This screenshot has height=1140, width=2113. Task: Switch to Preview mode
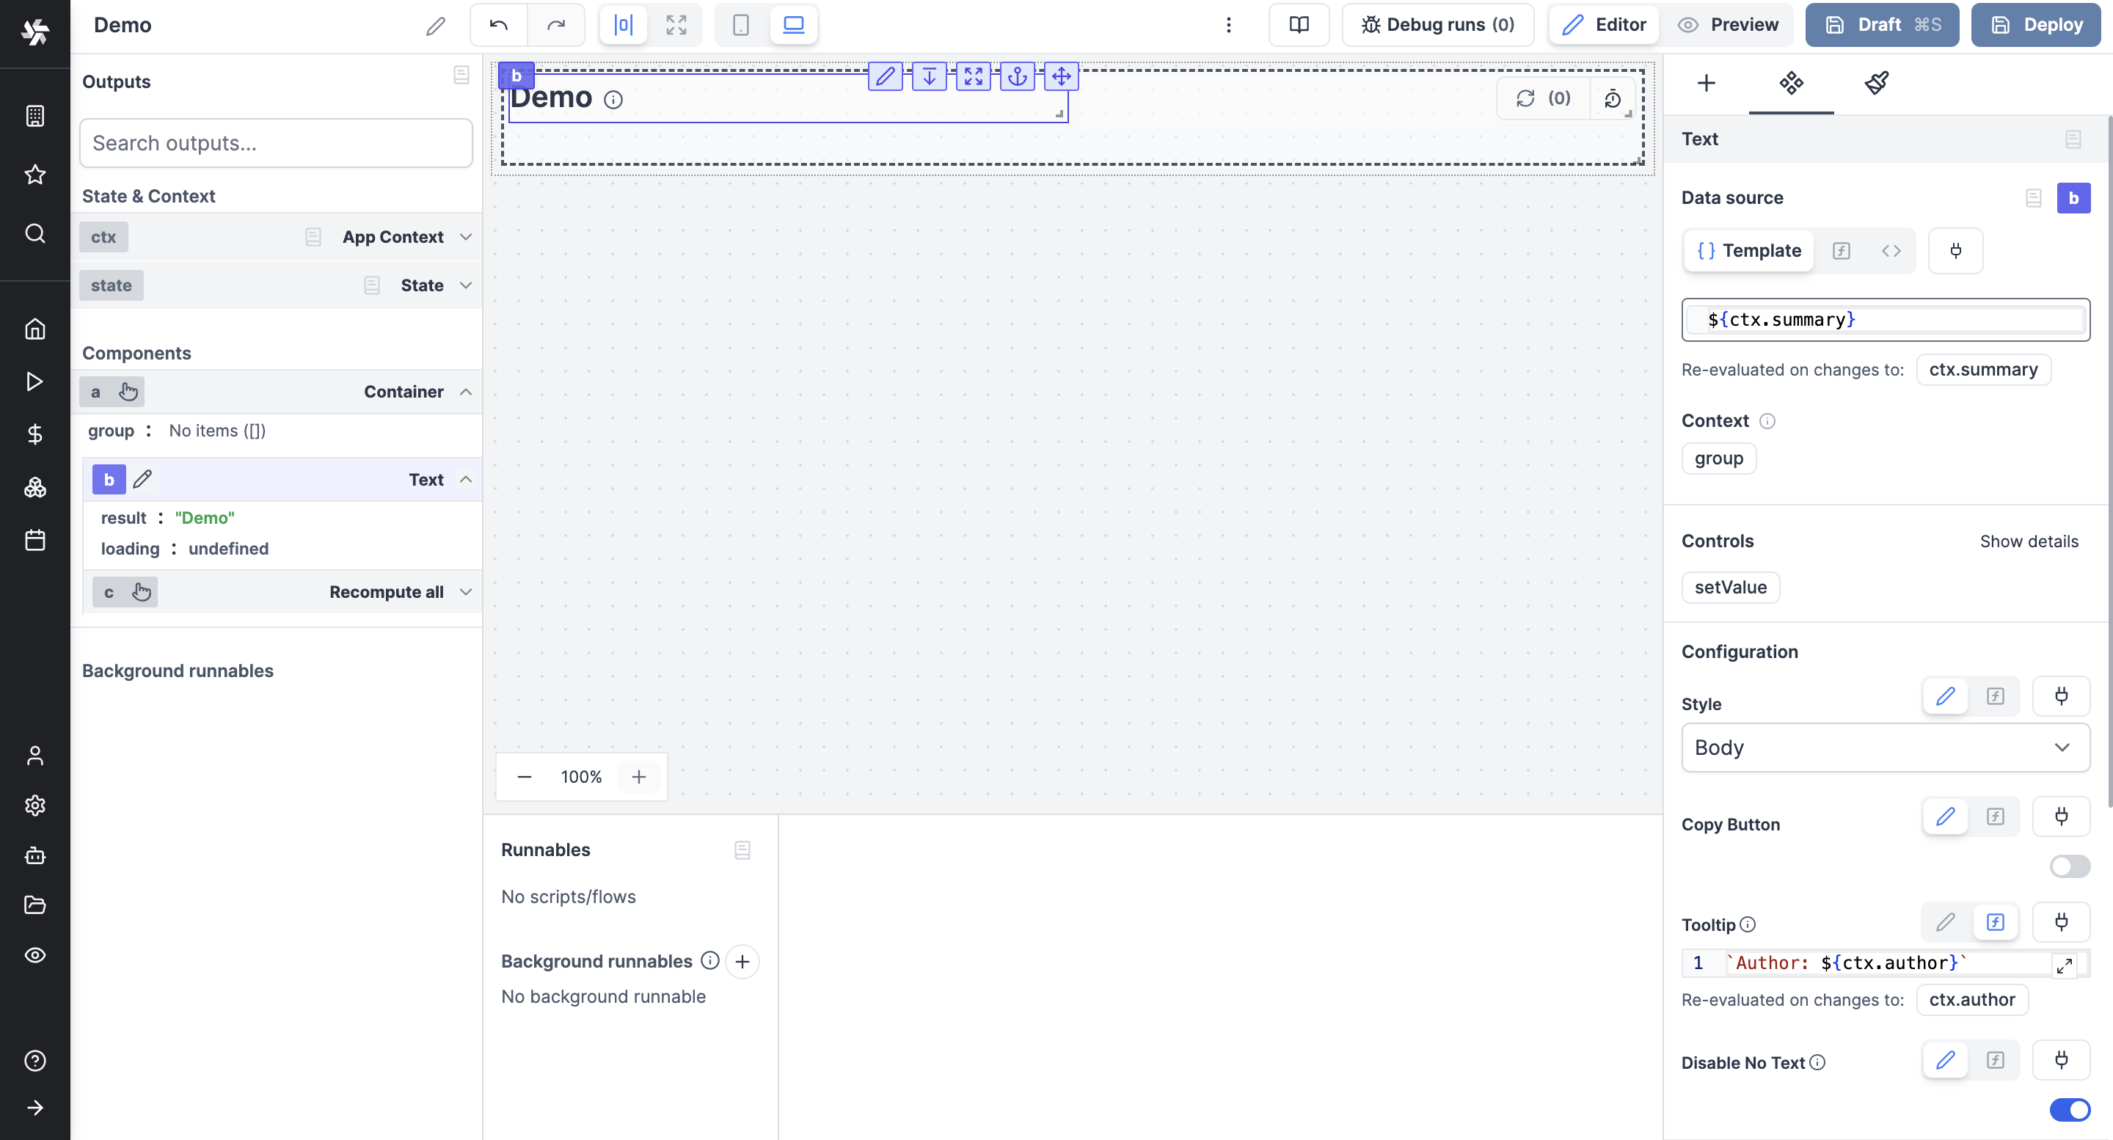pos(1729,25)
